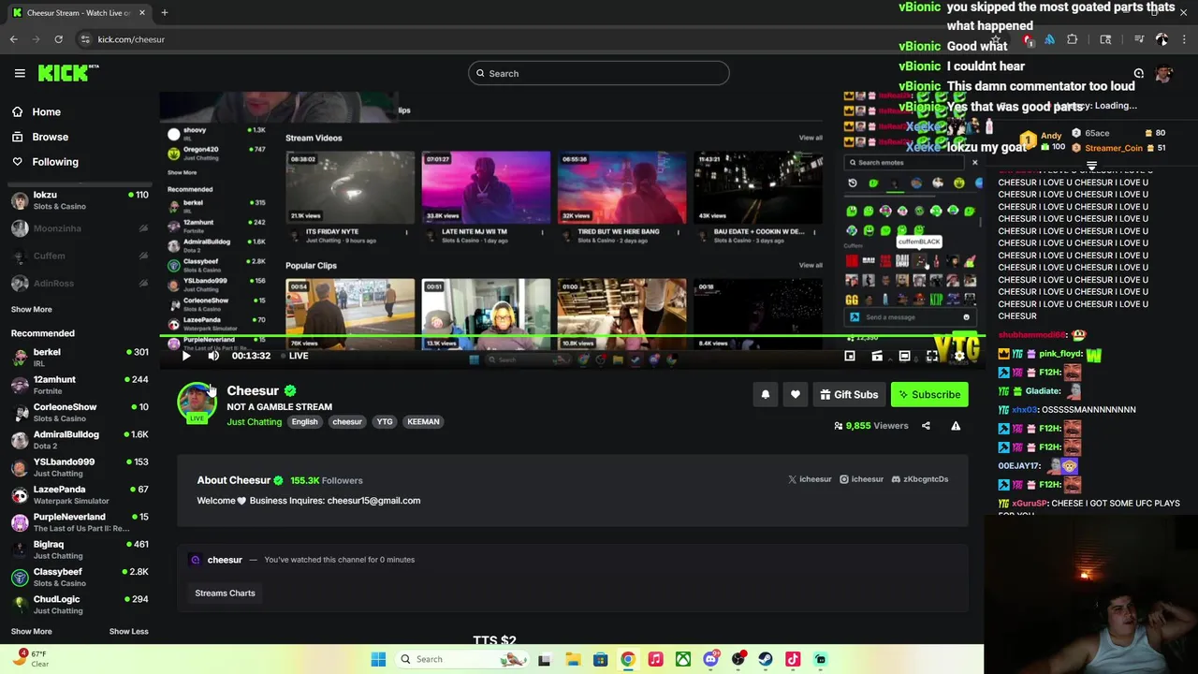The image size is (1198, 674).
Task: Open Discord from taskbar
Action: [x=710, y=660]
